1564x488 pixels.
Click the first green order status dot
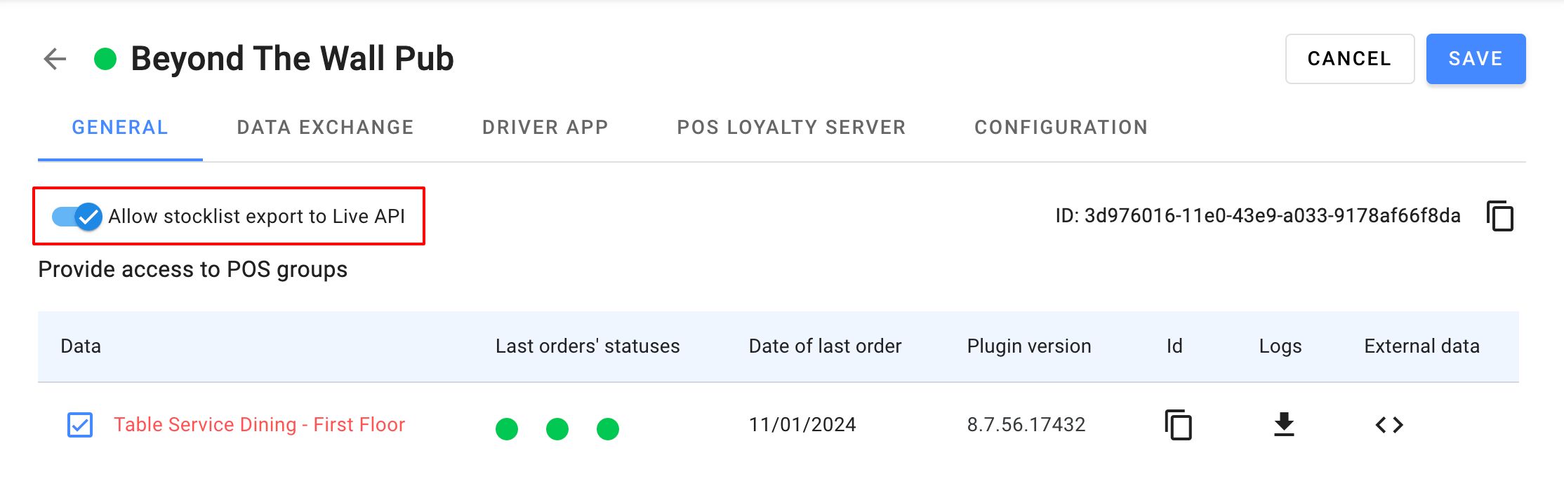(x=507, y=428)
